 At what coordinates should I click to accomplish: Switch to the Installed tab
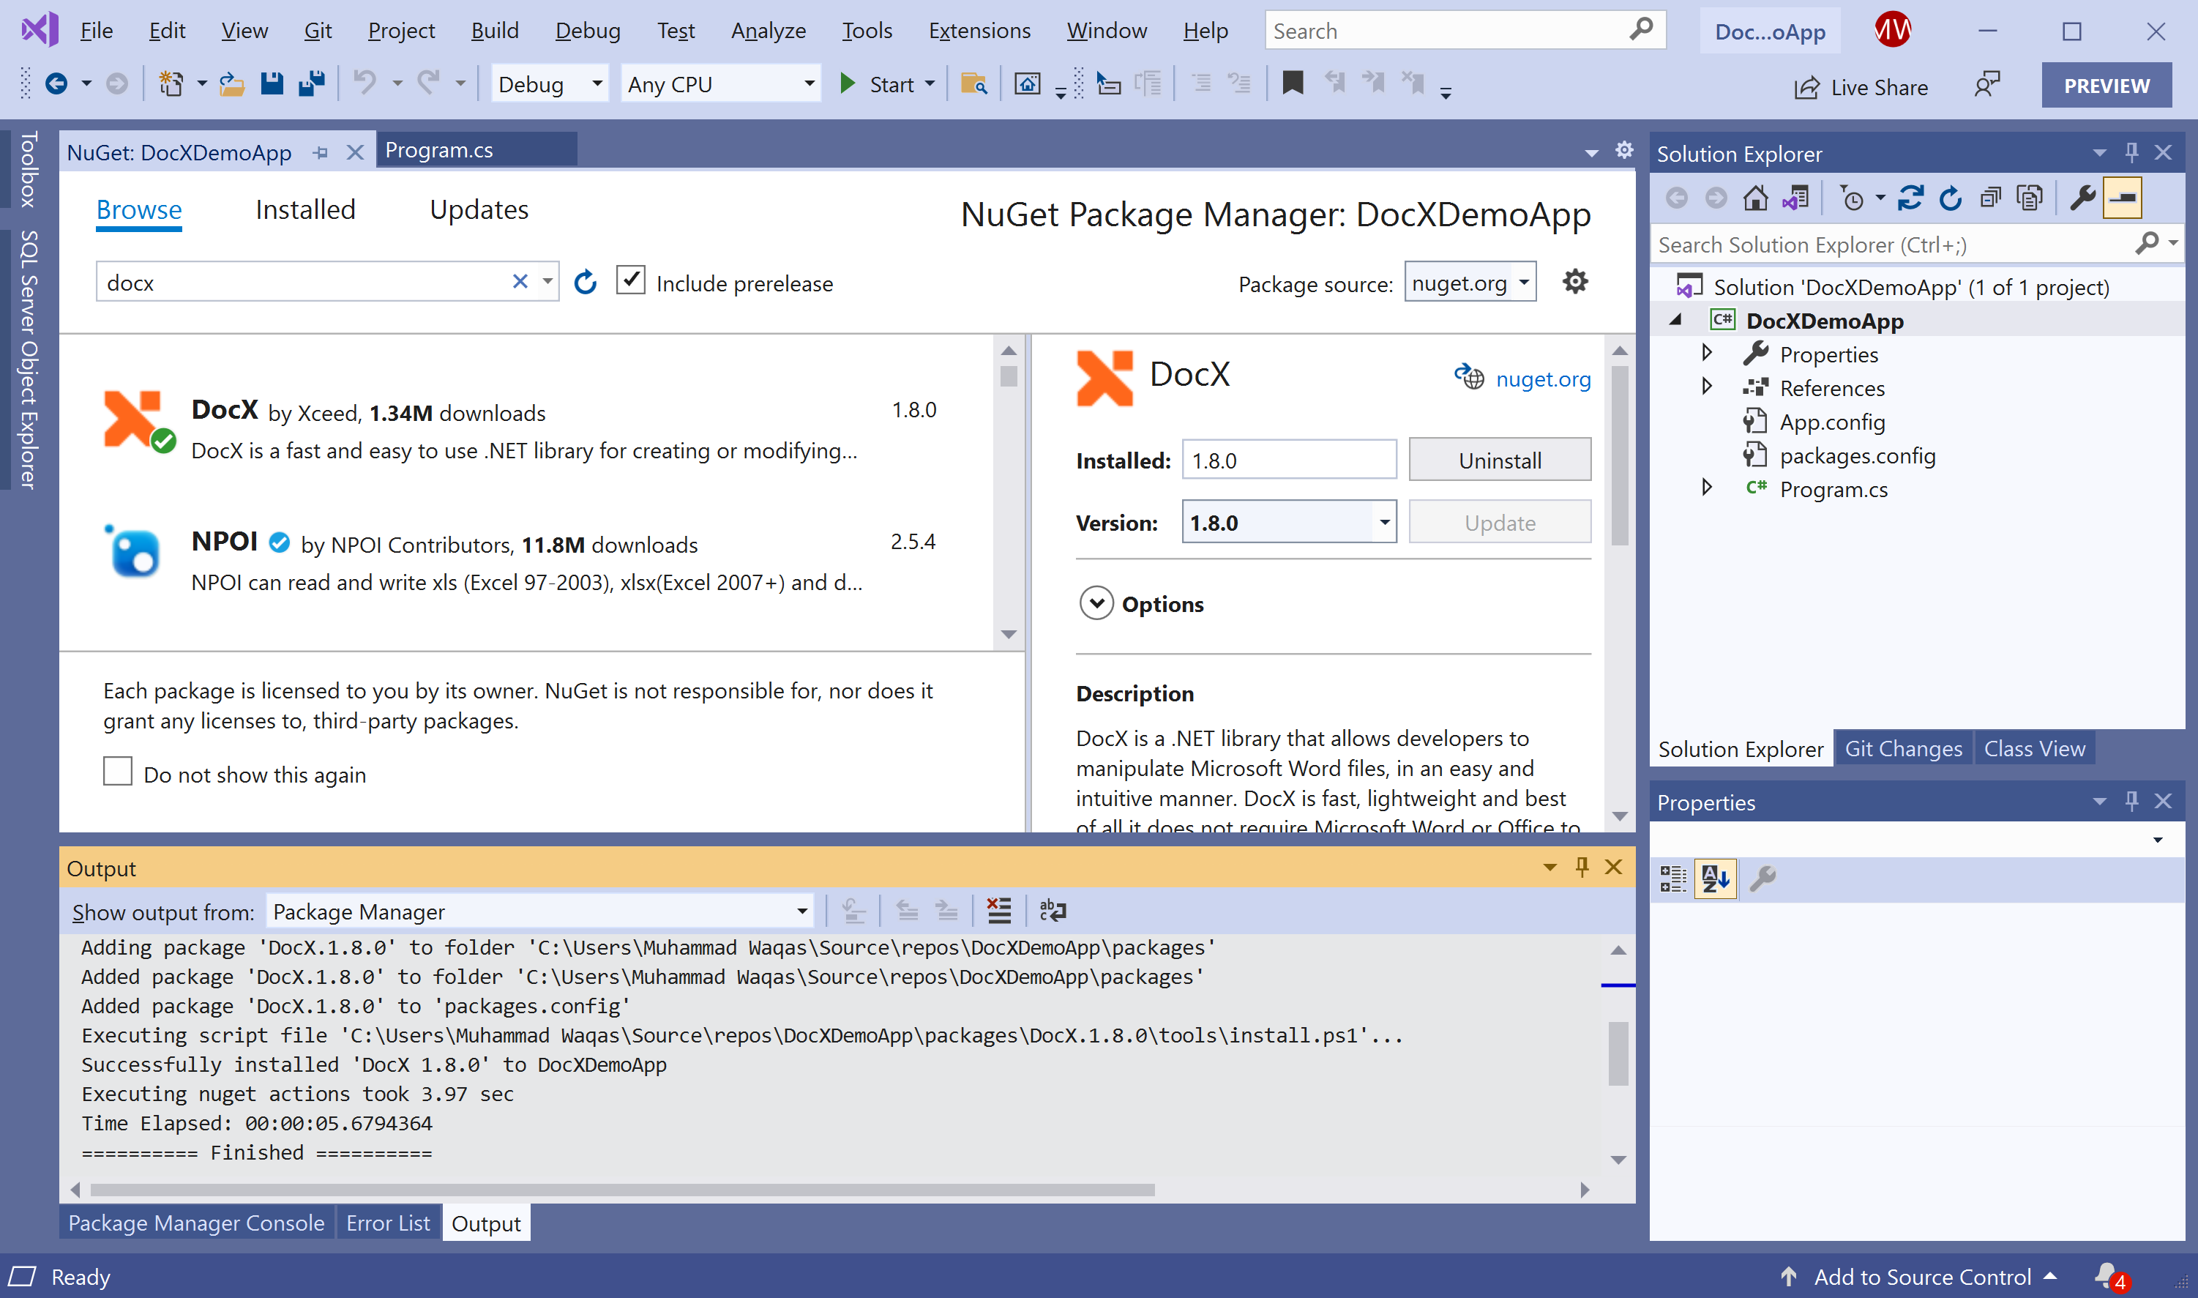305,210
